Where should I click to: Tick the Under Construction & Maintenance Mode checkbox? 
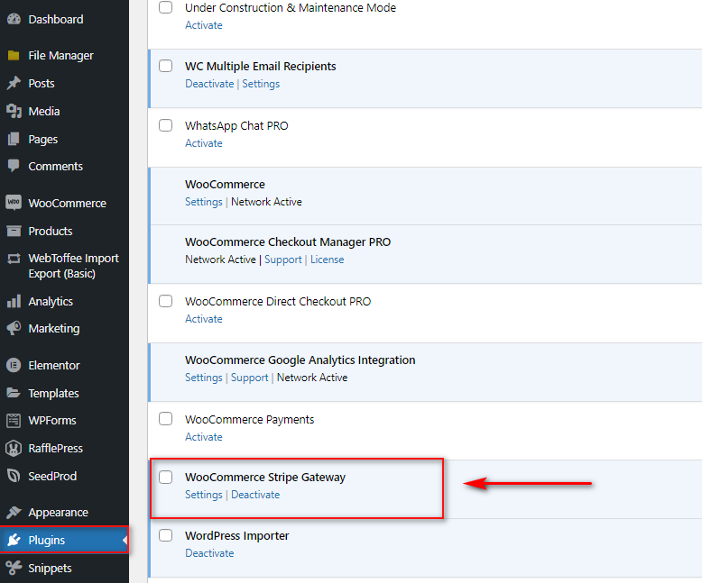(166, 7)
